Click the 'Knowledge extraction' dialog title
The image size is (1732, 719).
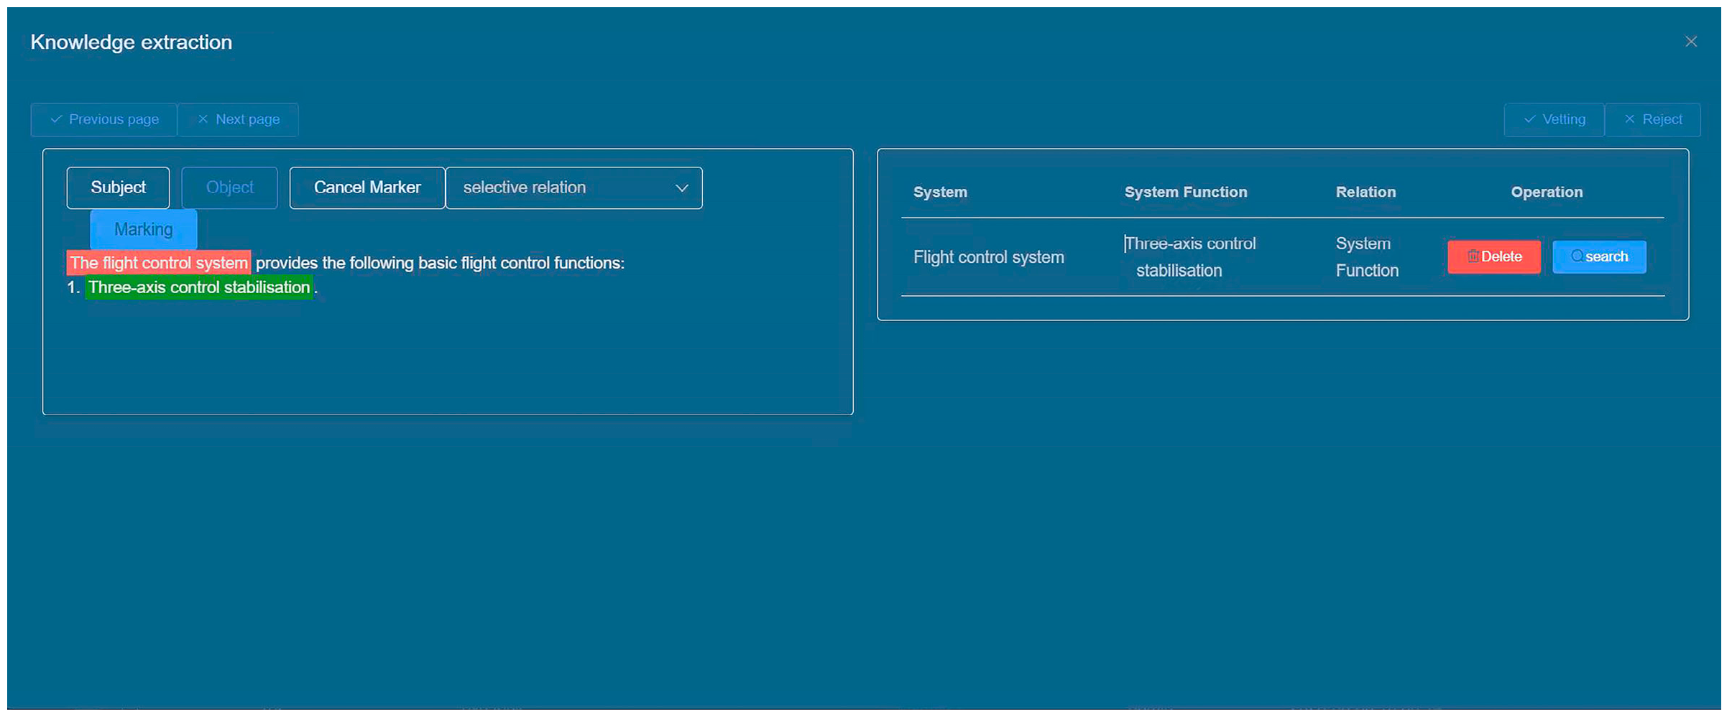pyautogui.click(x=132, y=42)
